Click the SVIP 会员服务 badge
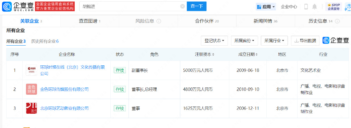The height and width of the screenshot is (128, 351). point(334,7)
